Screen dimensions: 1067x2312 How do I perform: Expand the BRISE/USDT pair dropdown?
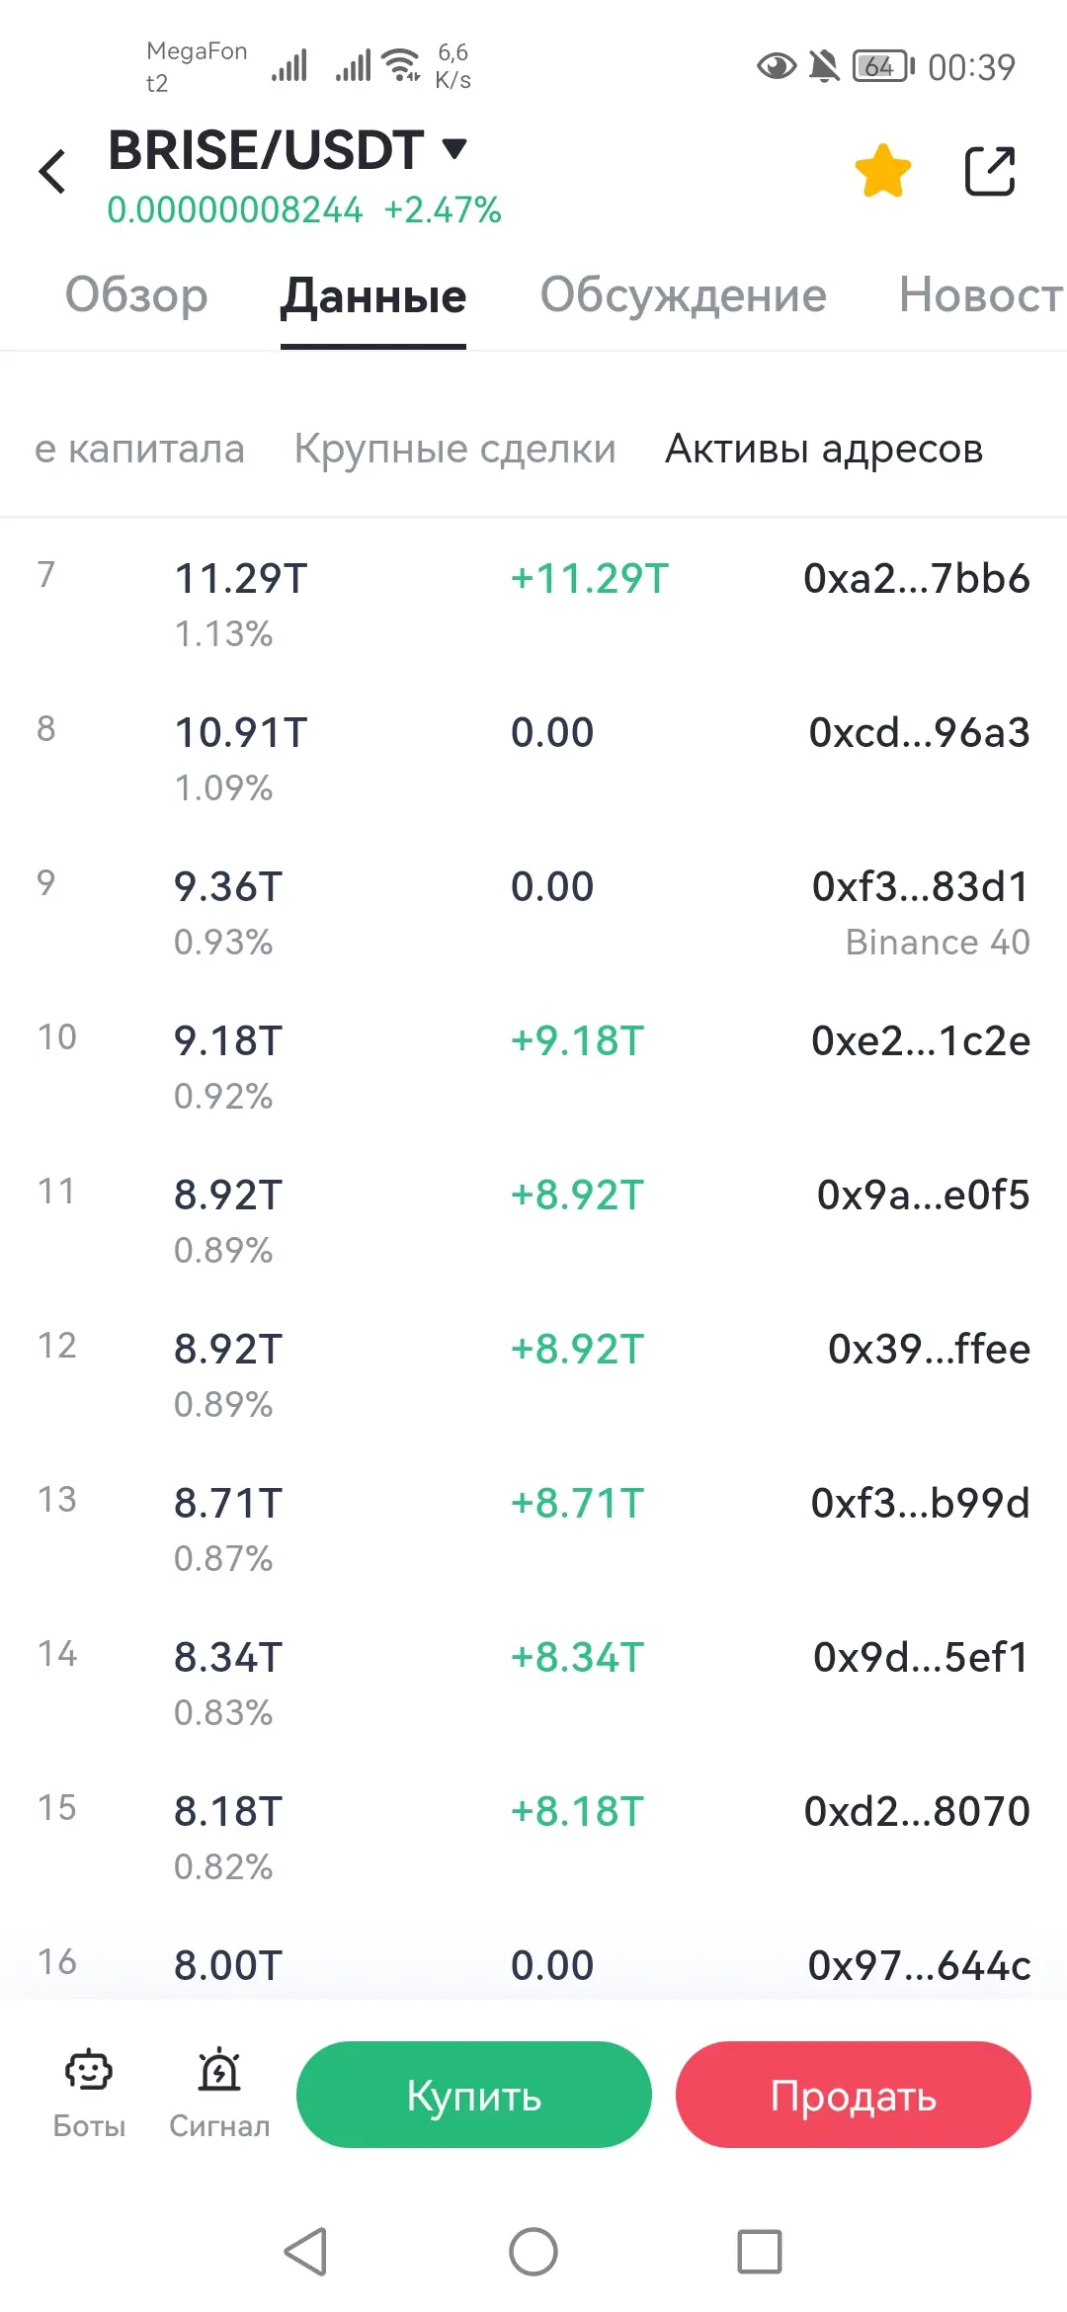(453, 149)
